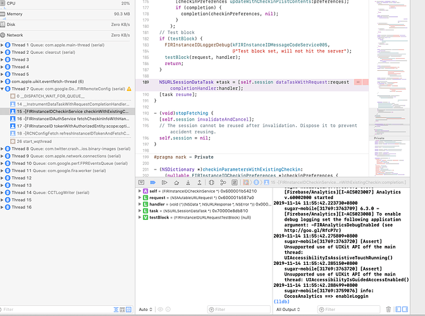
Task: Select frame 16 FIRInstanceIDAuthService
Action: coord(67,119)
